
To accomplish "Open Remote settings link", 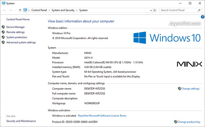I will [x=16, y=32].
